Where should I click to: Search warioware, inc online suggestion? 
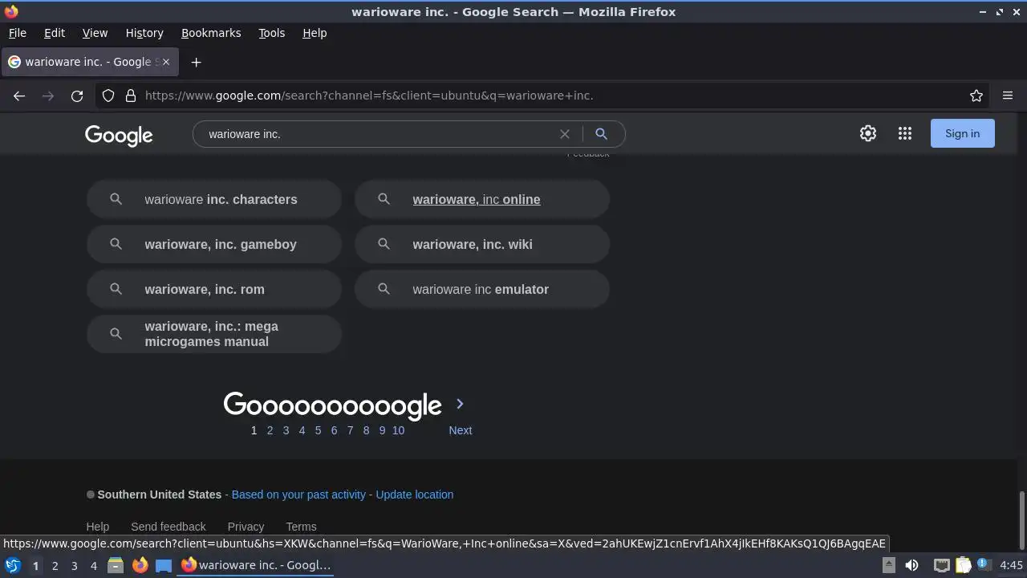point(482,199)
